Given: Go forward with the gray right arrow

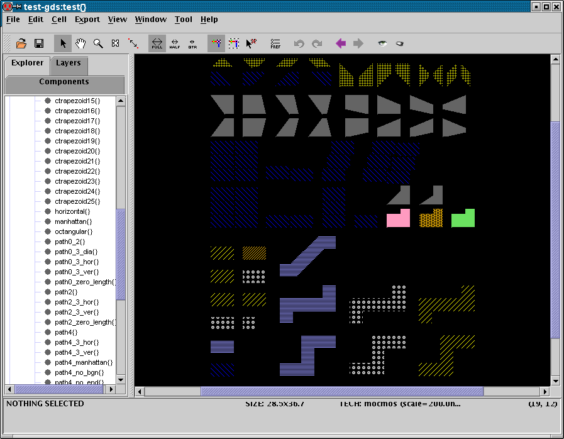Looking at the screenshot, I should pos(358,43).
